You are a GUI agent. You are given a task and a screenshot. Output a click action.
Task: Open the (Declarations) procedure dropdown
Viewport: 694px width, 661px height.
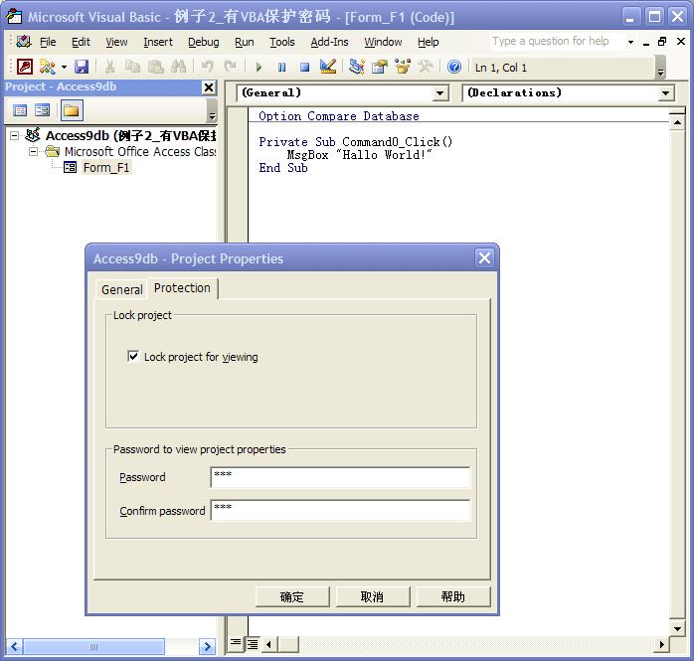coord(665,93)
